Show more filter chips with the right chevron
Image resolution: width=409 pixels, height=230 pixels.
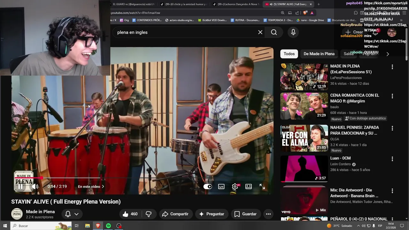[x=388, y=54]
